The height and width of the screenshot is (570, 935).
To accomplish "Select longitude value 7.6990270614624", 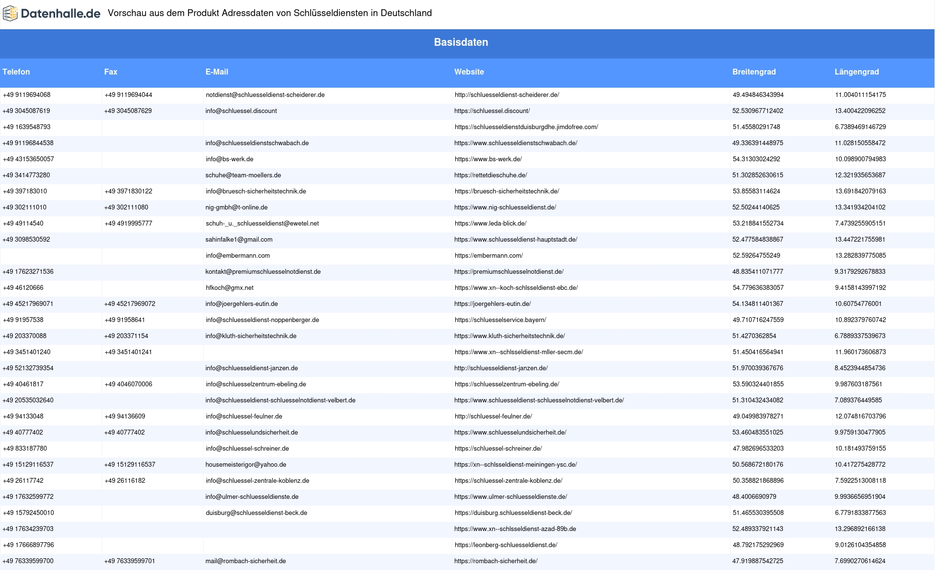I will [x=860, y=561].
